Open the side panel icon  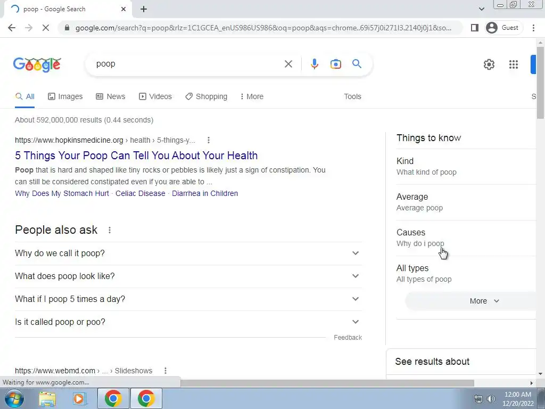tap(474, 28)
